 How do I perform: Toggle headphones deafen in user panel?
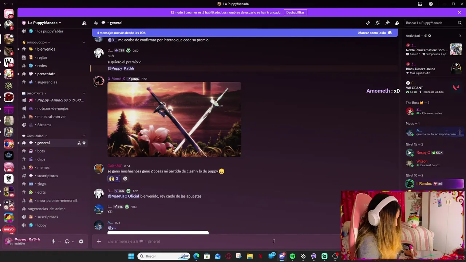click(67, 241)
